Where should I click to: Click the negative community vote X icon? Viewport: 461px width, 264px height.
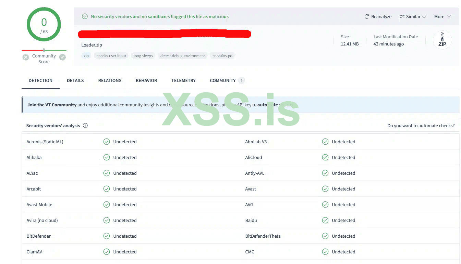(26, 57)
